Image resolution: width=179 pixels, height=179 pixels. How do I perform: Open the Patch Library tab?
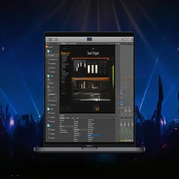pos(62,118)
